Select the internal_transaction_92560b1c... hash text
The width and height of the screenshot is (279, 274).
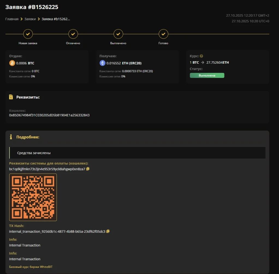[57, 231]
